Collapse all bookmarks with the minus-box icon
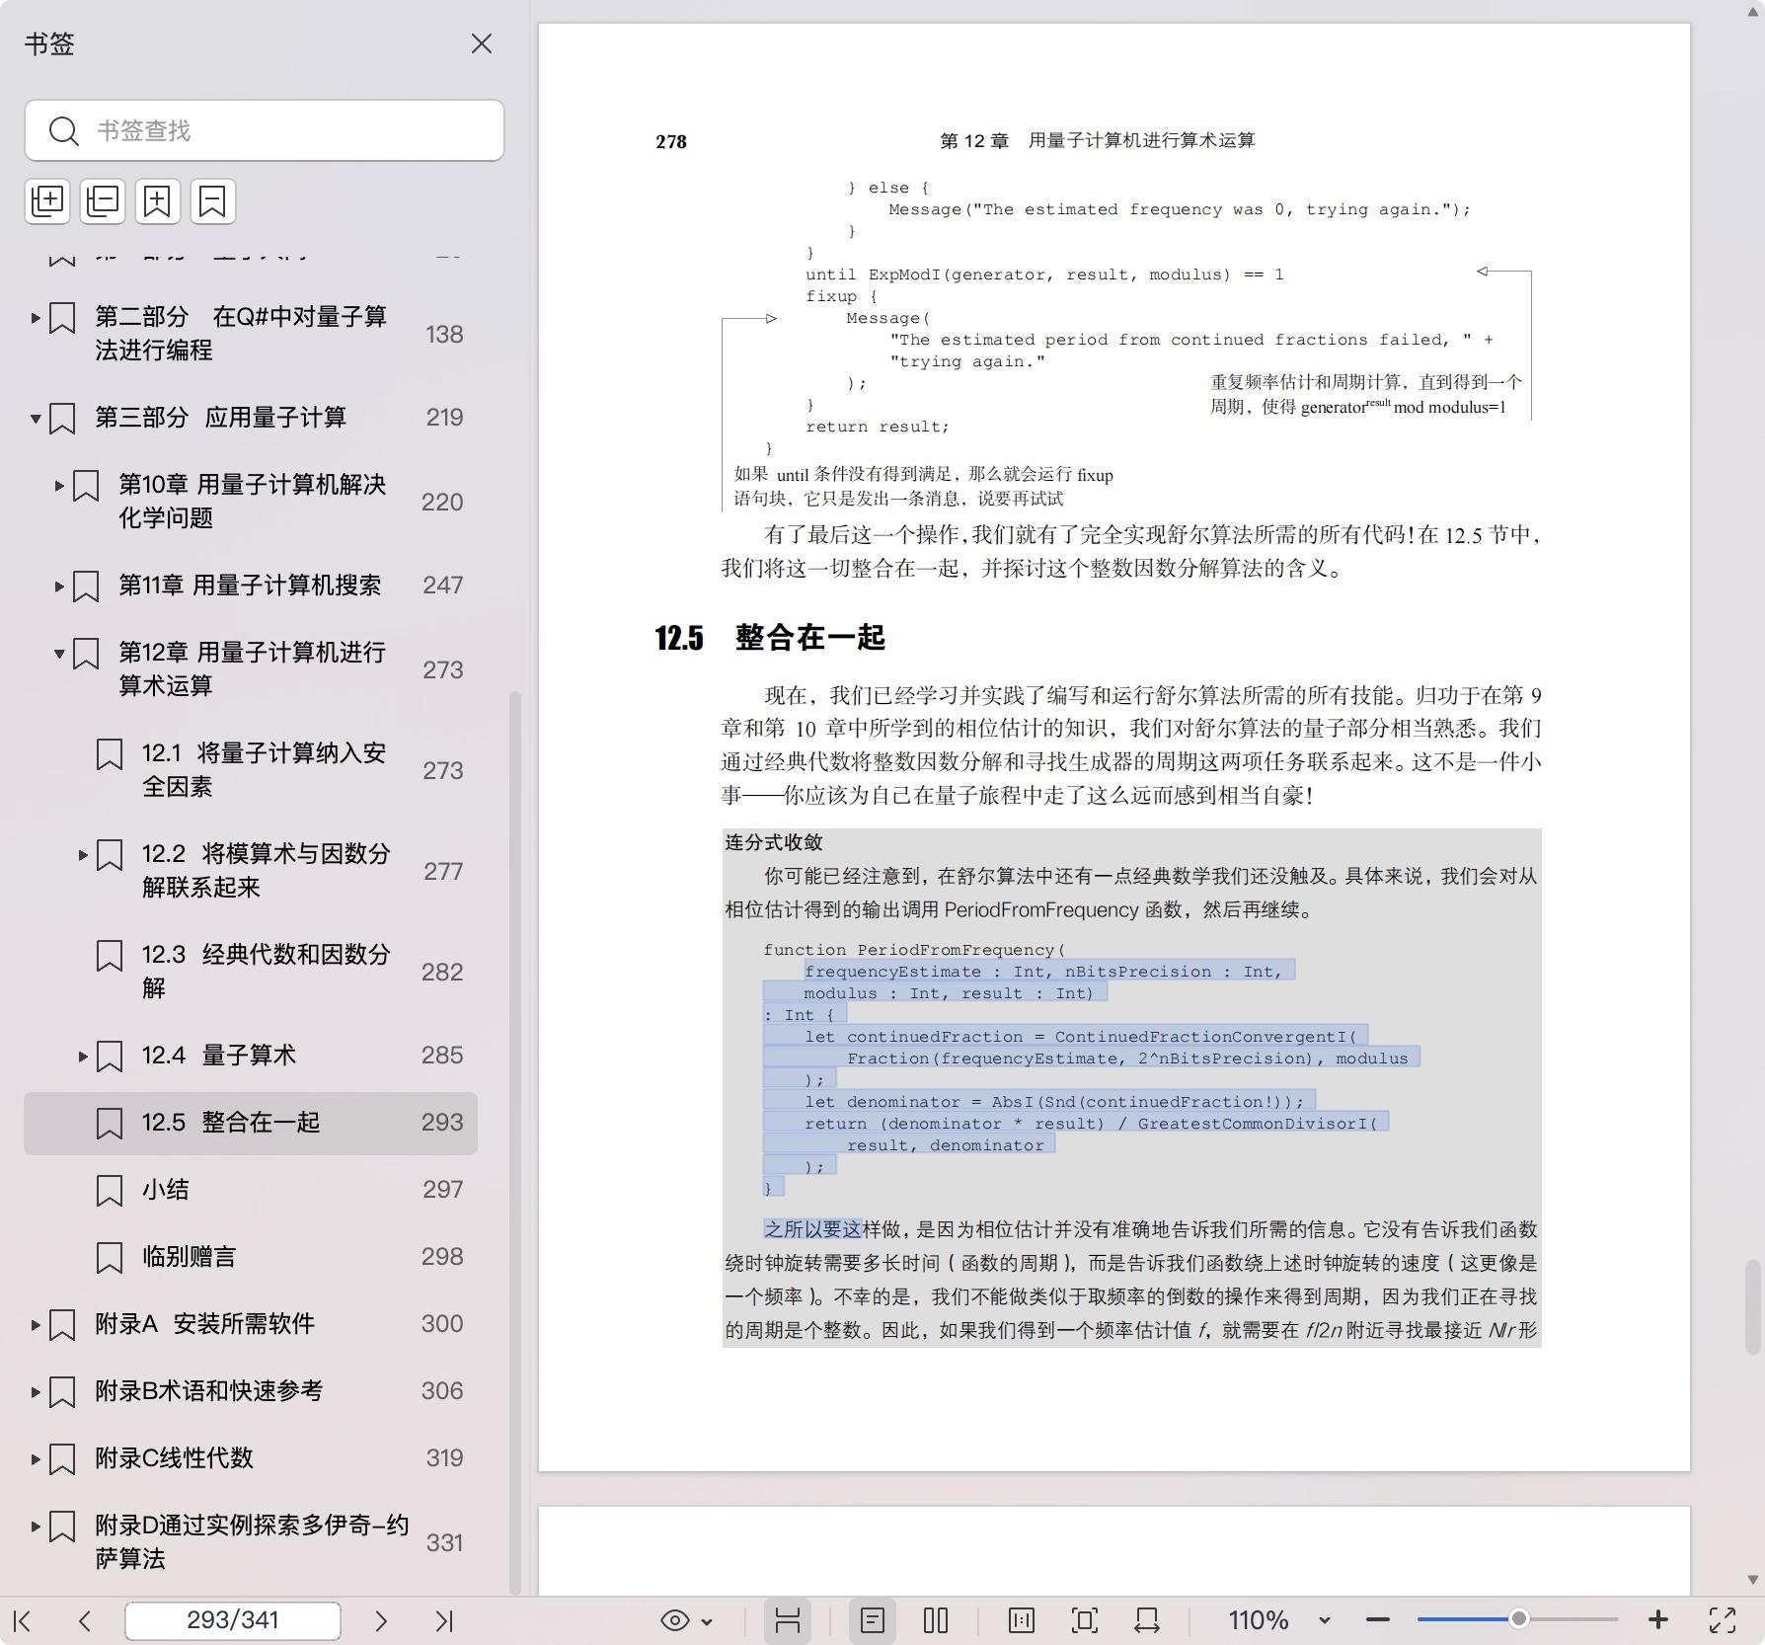Viewport: 1765px width, 1645px height. (103, 201)
